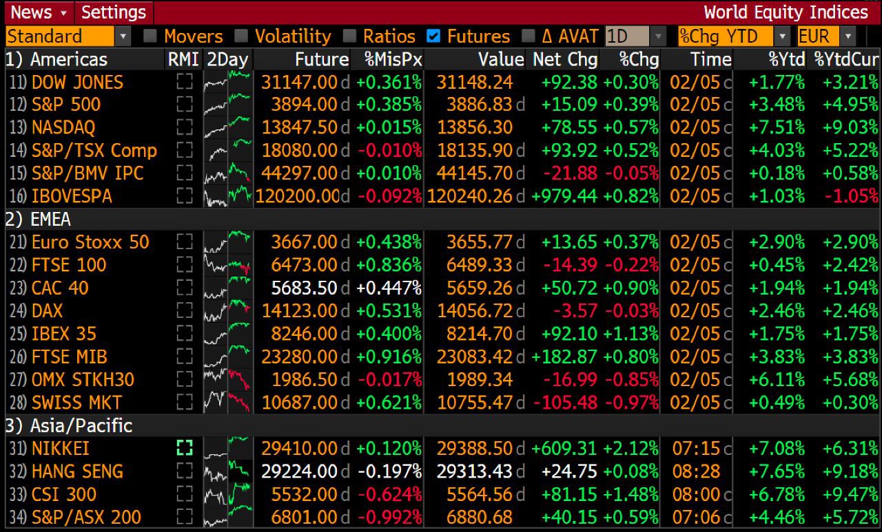Select IBOVESPA %YtdCur value -1.05%
The image size is (882, 532).
pyautogui.click(x=852, y=196)
